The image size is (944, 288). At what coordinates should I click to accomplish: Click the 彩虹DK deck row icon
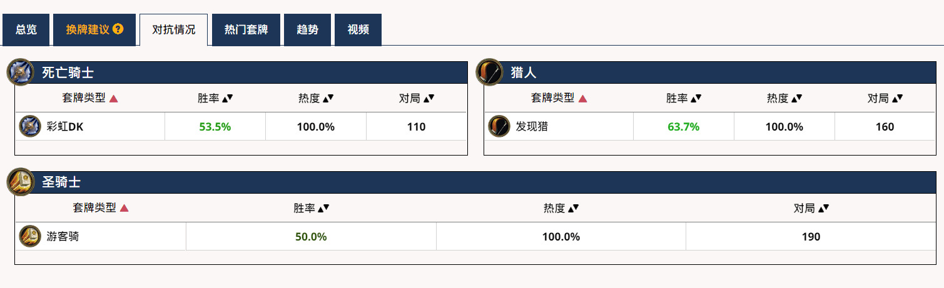(x=29, y=126)
